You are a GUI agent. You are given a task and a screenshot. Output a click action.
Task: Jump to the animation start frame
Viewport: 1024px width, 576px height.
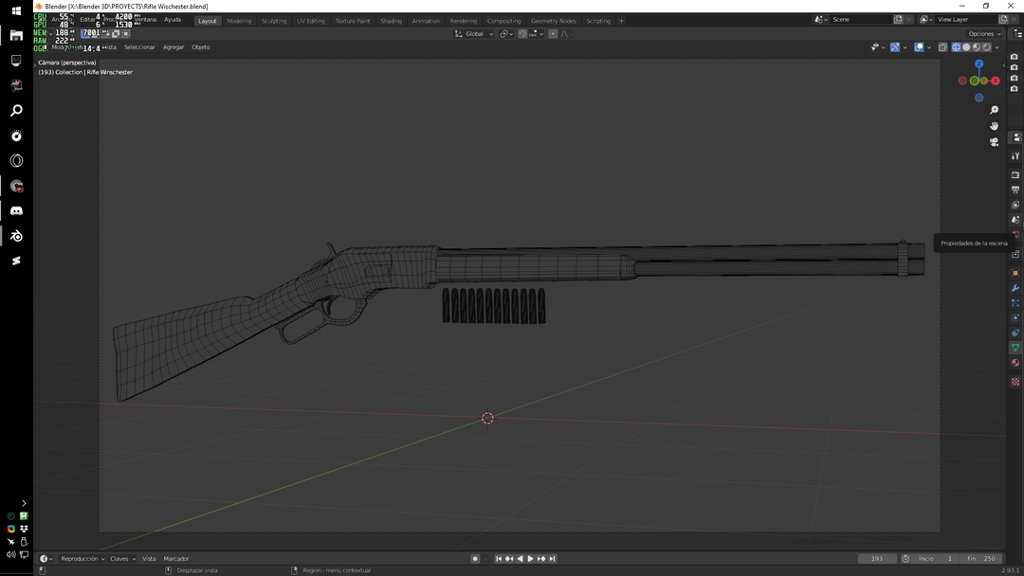tap(499, 558)
